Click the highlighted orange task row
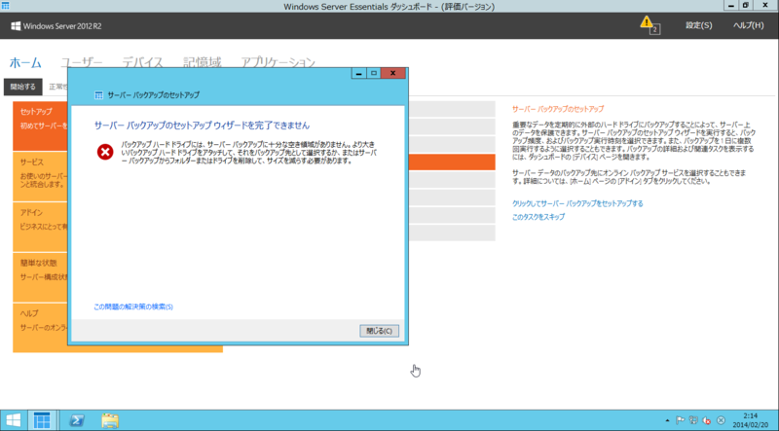779x431 pixels. point(452,162)
